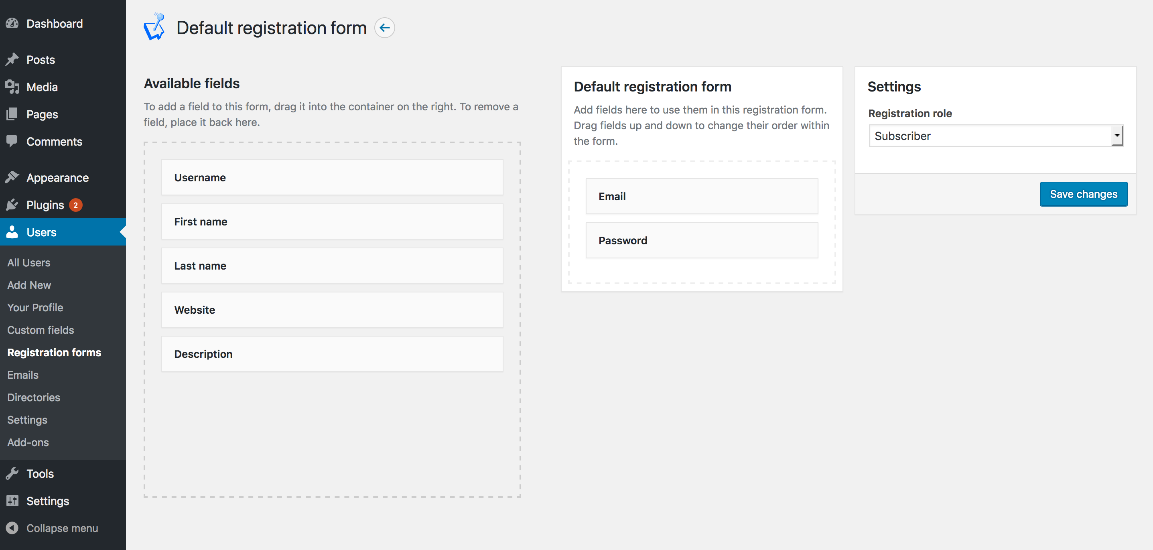Image resolution: width=1153 pixels, height=550 pixels.
Task: Click the Directories submenu item
Action: 33,397
